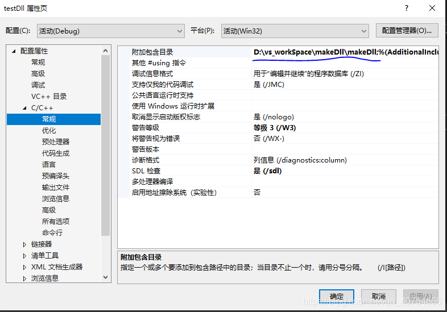Open the 平台 Win32 dropdown
447x312 pixels.
tap(295, 31)
